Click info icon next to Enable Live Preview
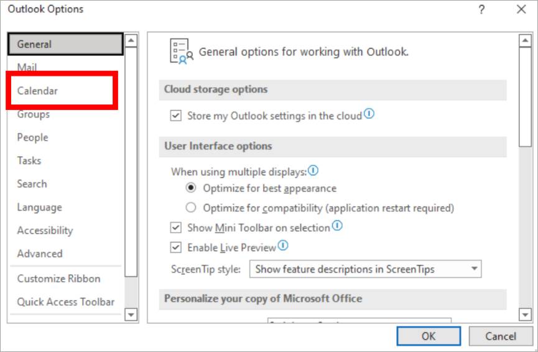Viewport: 538px width, 352px height. pos(283,246)
